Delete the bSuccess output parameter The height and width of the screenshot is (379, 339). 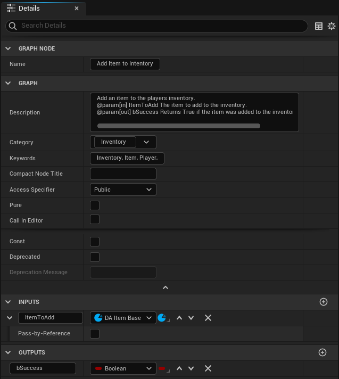point(208,368)
